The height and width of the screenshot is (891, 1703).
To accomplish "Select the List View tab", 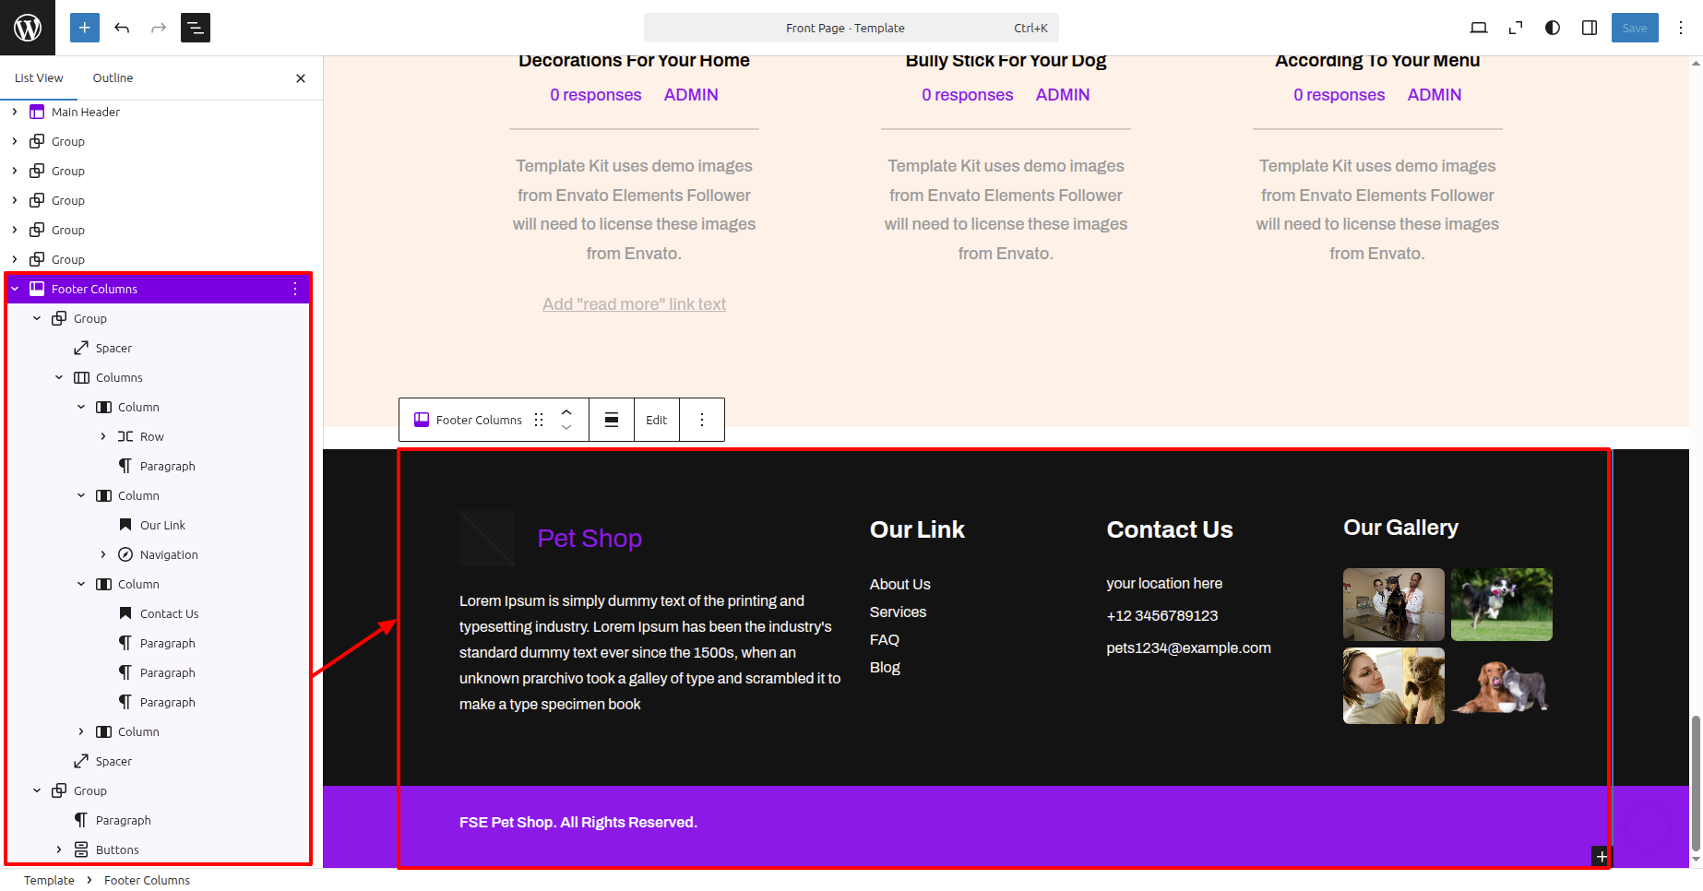I will (39, 78).
